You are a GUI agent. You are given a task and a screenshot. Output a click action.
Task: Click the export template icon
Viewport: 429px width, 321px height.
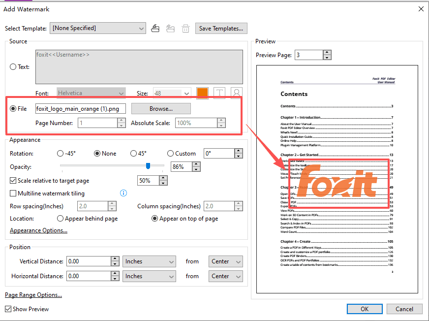click(x=170, y=28)
